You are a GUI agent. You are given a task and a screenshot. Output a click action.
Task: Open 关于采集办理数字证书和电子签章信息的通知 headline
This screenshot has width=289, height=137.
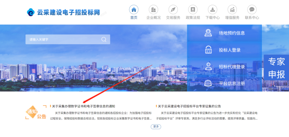point(83,106)
